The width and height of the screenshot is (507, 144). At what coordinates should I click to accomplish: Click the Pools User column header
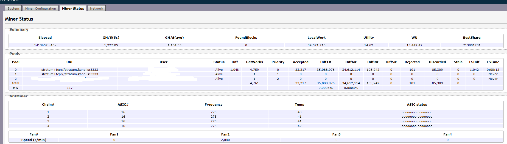pyautogui.click(x=164, y=62)
